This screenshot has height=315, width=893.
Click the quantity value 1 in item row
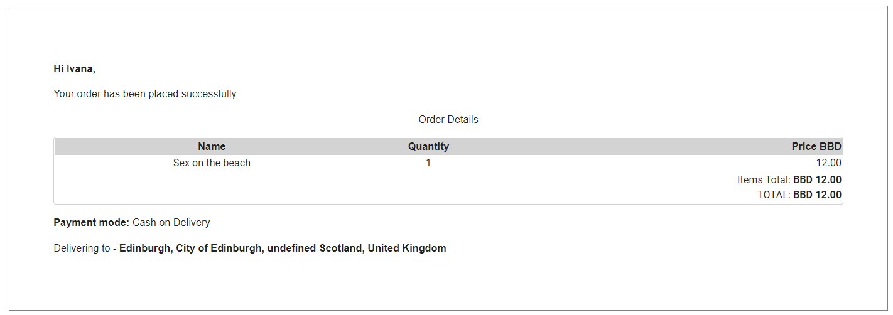[428, 163]
